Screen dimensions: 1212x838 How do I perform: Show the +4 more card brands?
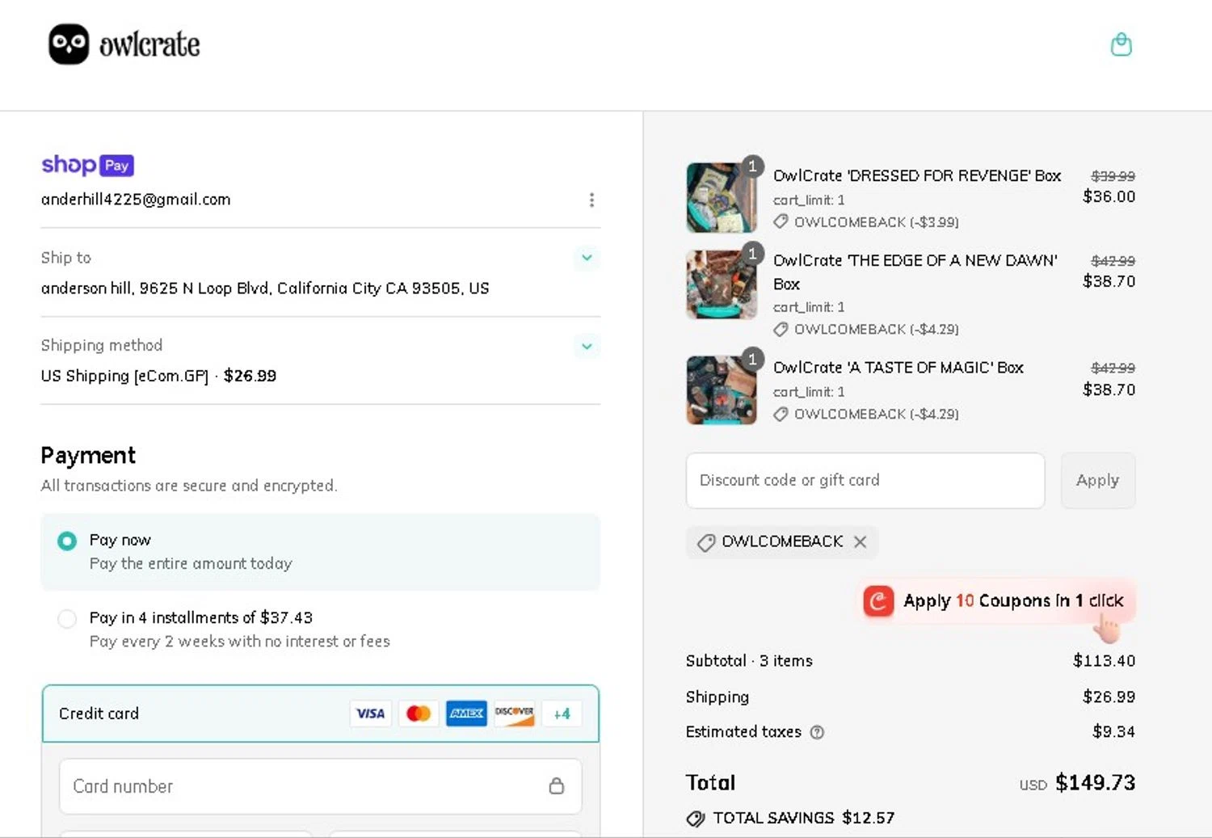(x=562, y=714)
